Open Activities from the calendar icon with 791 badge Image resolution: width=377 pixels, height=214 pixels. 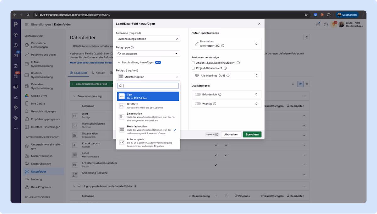coord(16,76)
